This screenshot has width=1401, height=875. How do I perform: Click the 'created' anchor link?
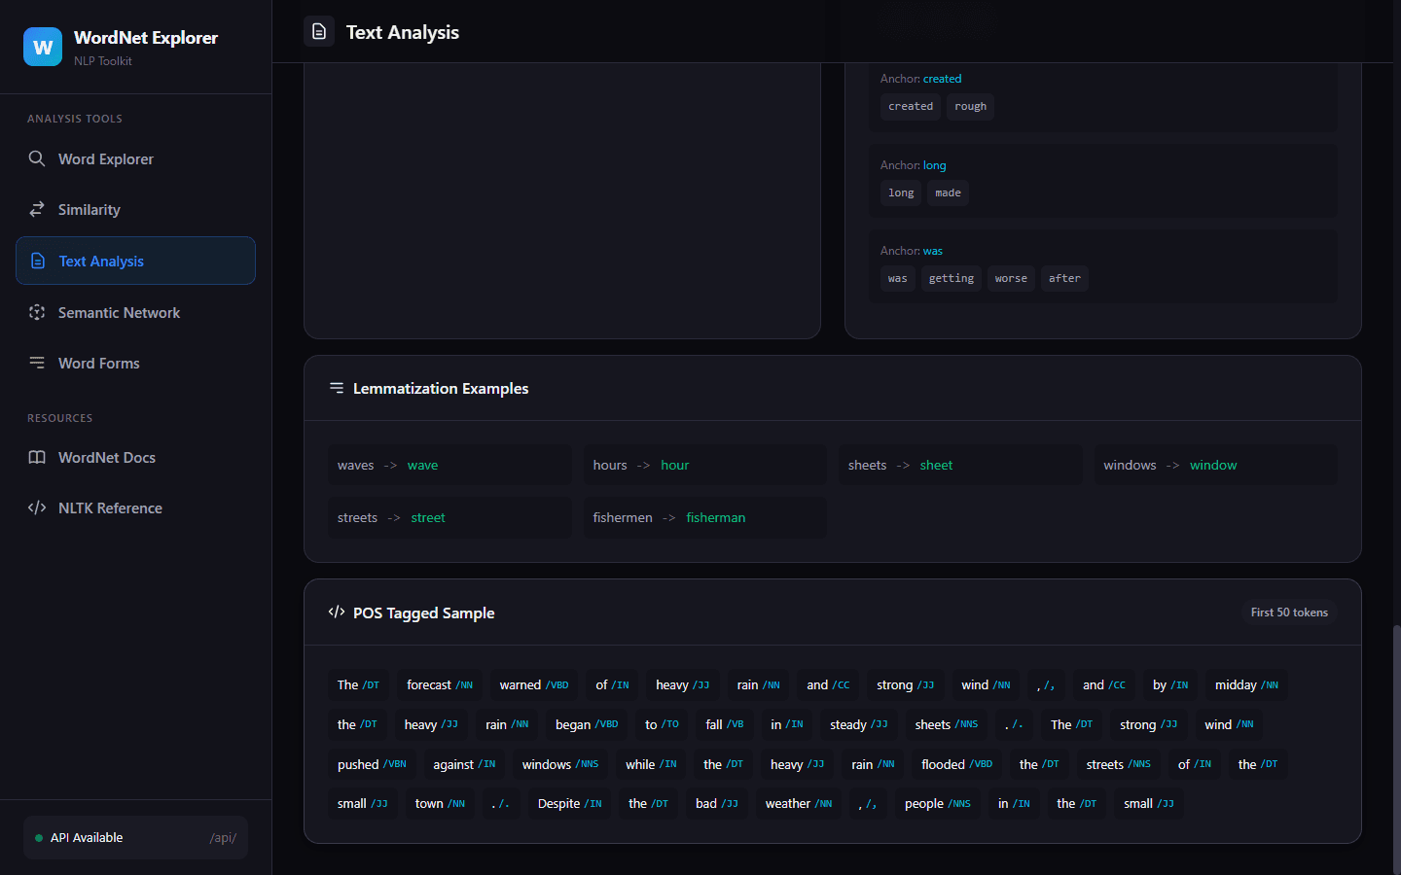tap(942, 79)
